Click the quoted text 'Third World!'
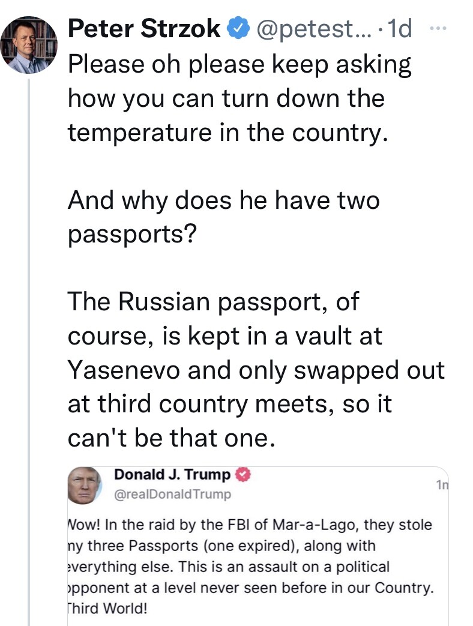The image size is (473, 626). pyautogui.click(x=107, y=609)
